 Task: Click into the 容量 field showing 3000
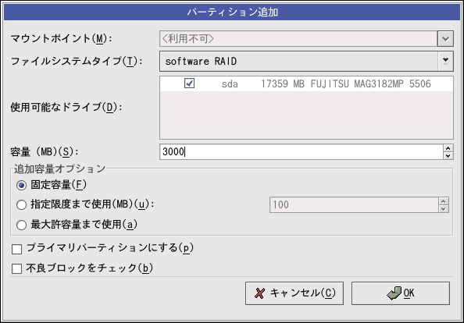click(x=302, y=152)
